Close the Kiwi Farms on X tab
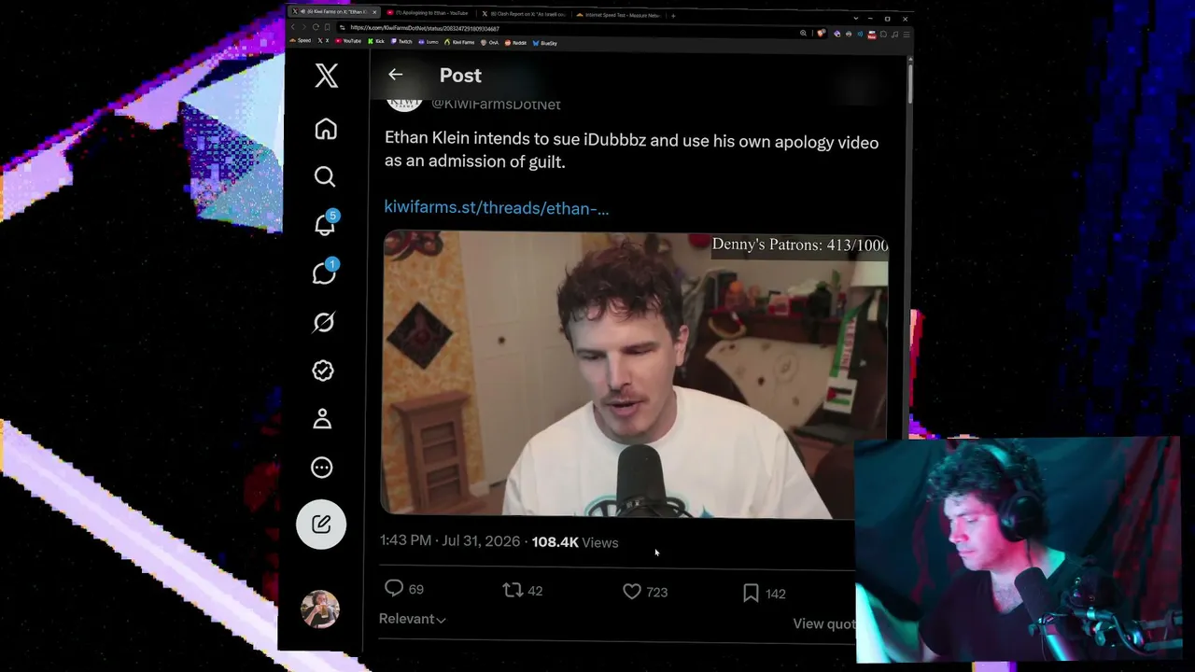1195x672 pixels. pyautogui.click(x=374, y=12)
